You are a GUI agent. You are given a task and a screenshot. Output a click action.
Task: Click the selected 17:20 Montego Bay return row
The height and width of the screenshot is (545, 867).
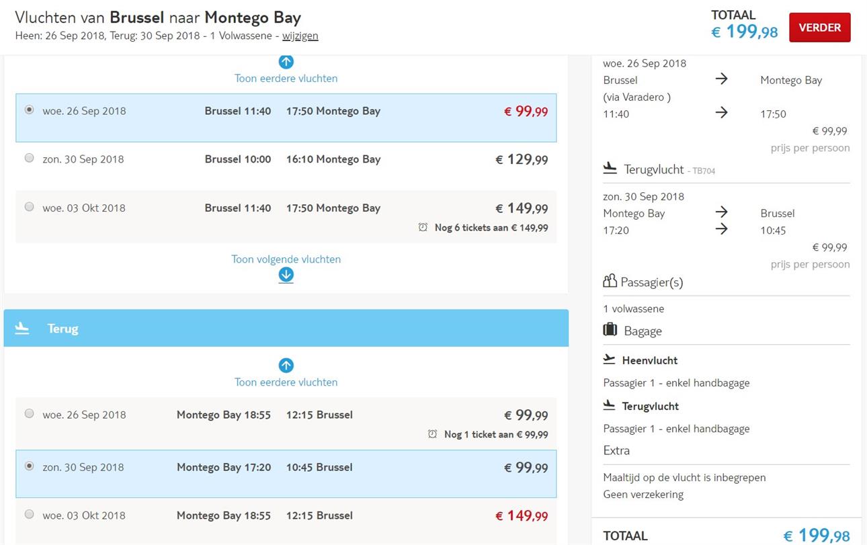(286, 474)
